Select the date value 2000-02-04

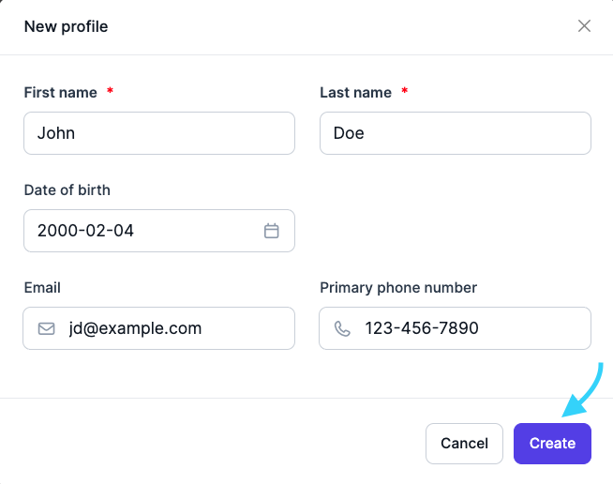[x=85, y=231]
